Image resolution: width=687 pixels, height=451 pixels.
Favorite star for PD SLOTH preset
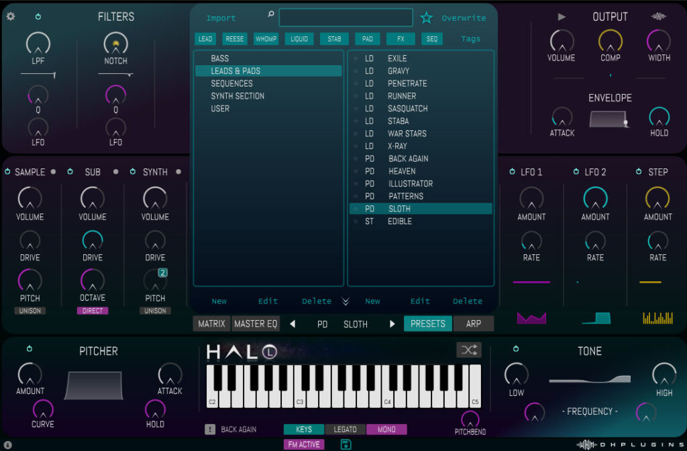[356, 209]
